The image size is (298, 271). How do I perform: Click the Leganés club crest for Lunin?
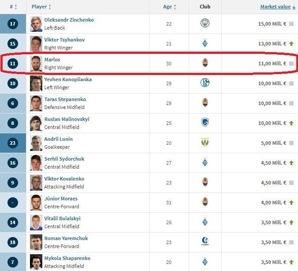[205, 143]
